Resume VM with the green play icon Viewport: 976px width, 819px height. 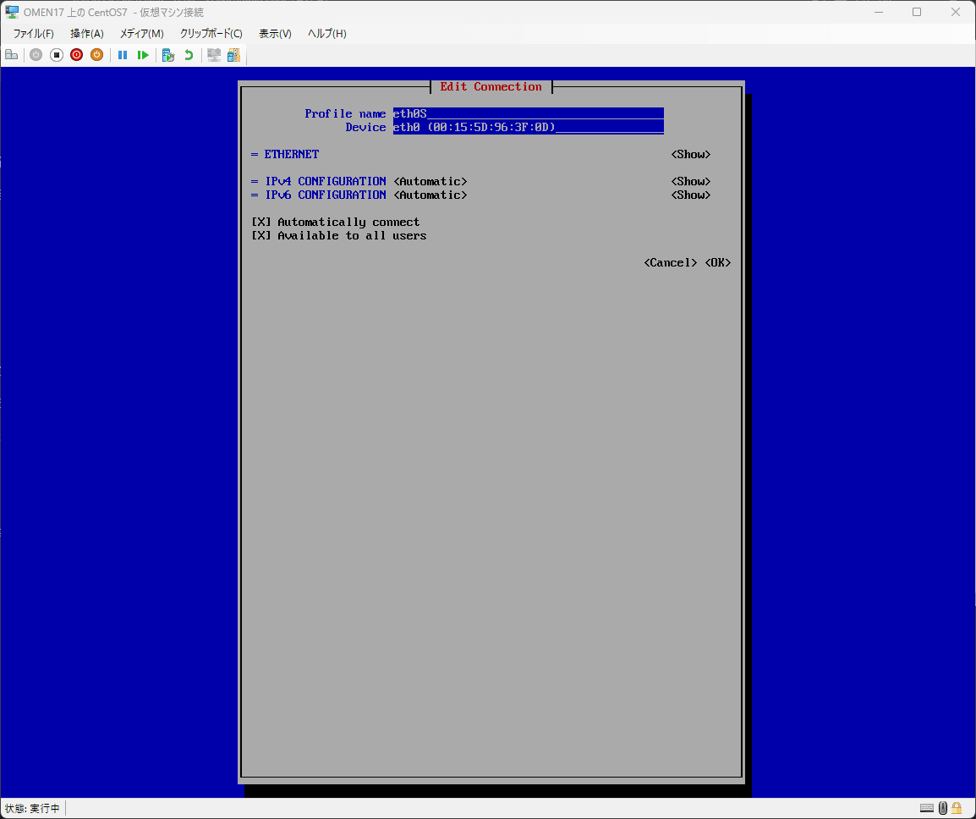143,55
